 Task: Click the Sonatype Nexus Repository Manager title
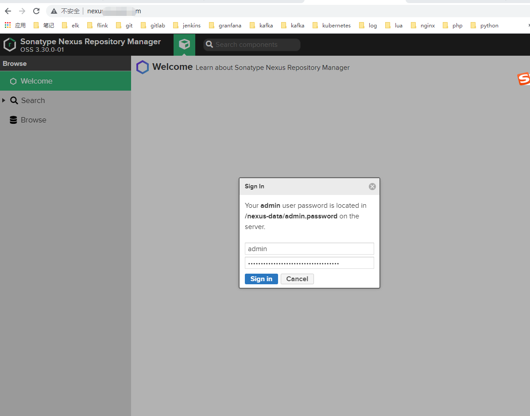click(90, 42)
